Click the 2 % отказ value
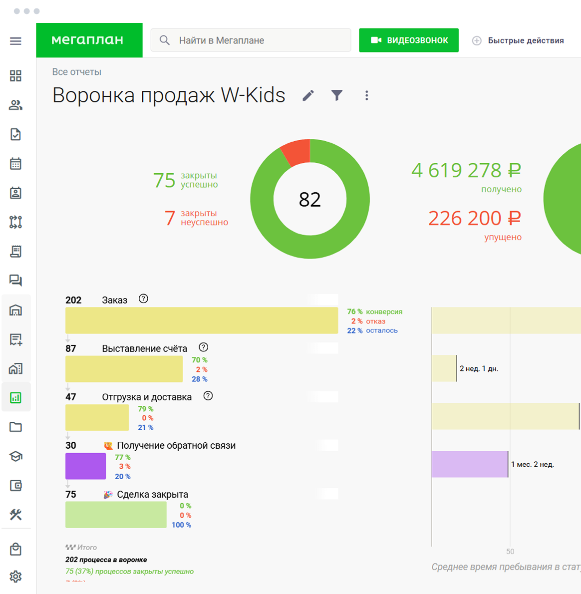 click(368, 321)
